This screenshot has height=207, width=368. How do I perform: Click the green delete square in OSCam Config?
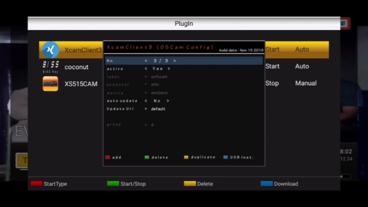(147, 157)
